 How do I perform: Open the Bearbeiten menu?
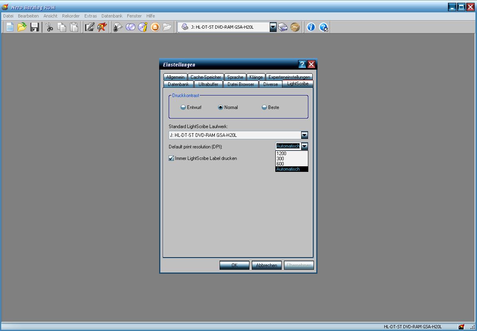point(28,16)
